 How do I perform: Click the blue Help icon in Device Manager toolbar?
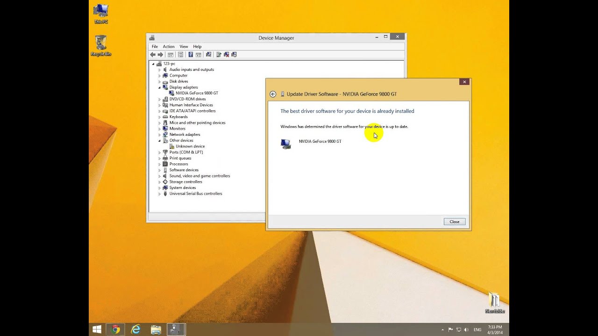pyautogui.click(x=191, y=55)
